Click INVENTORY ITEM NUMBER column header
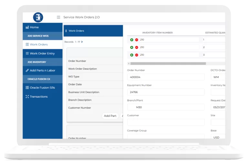248x161 pixels. coord(157,33)
